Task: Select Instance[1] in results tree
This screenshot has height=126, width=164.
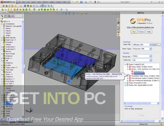Action: [x=139, y=71]
